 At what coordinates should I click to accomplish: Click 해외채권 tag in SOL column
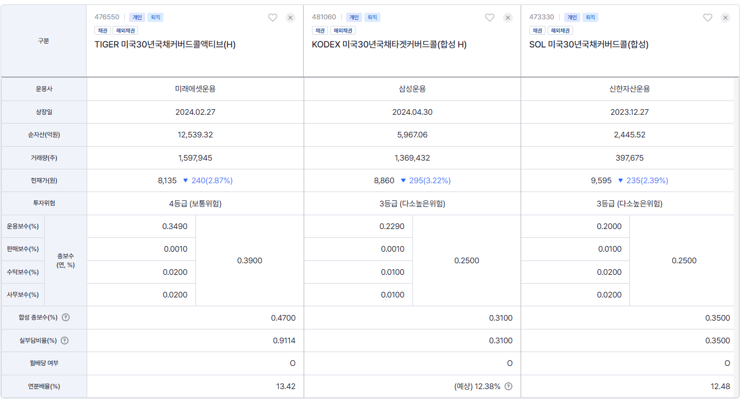click(x=560, y=30)
